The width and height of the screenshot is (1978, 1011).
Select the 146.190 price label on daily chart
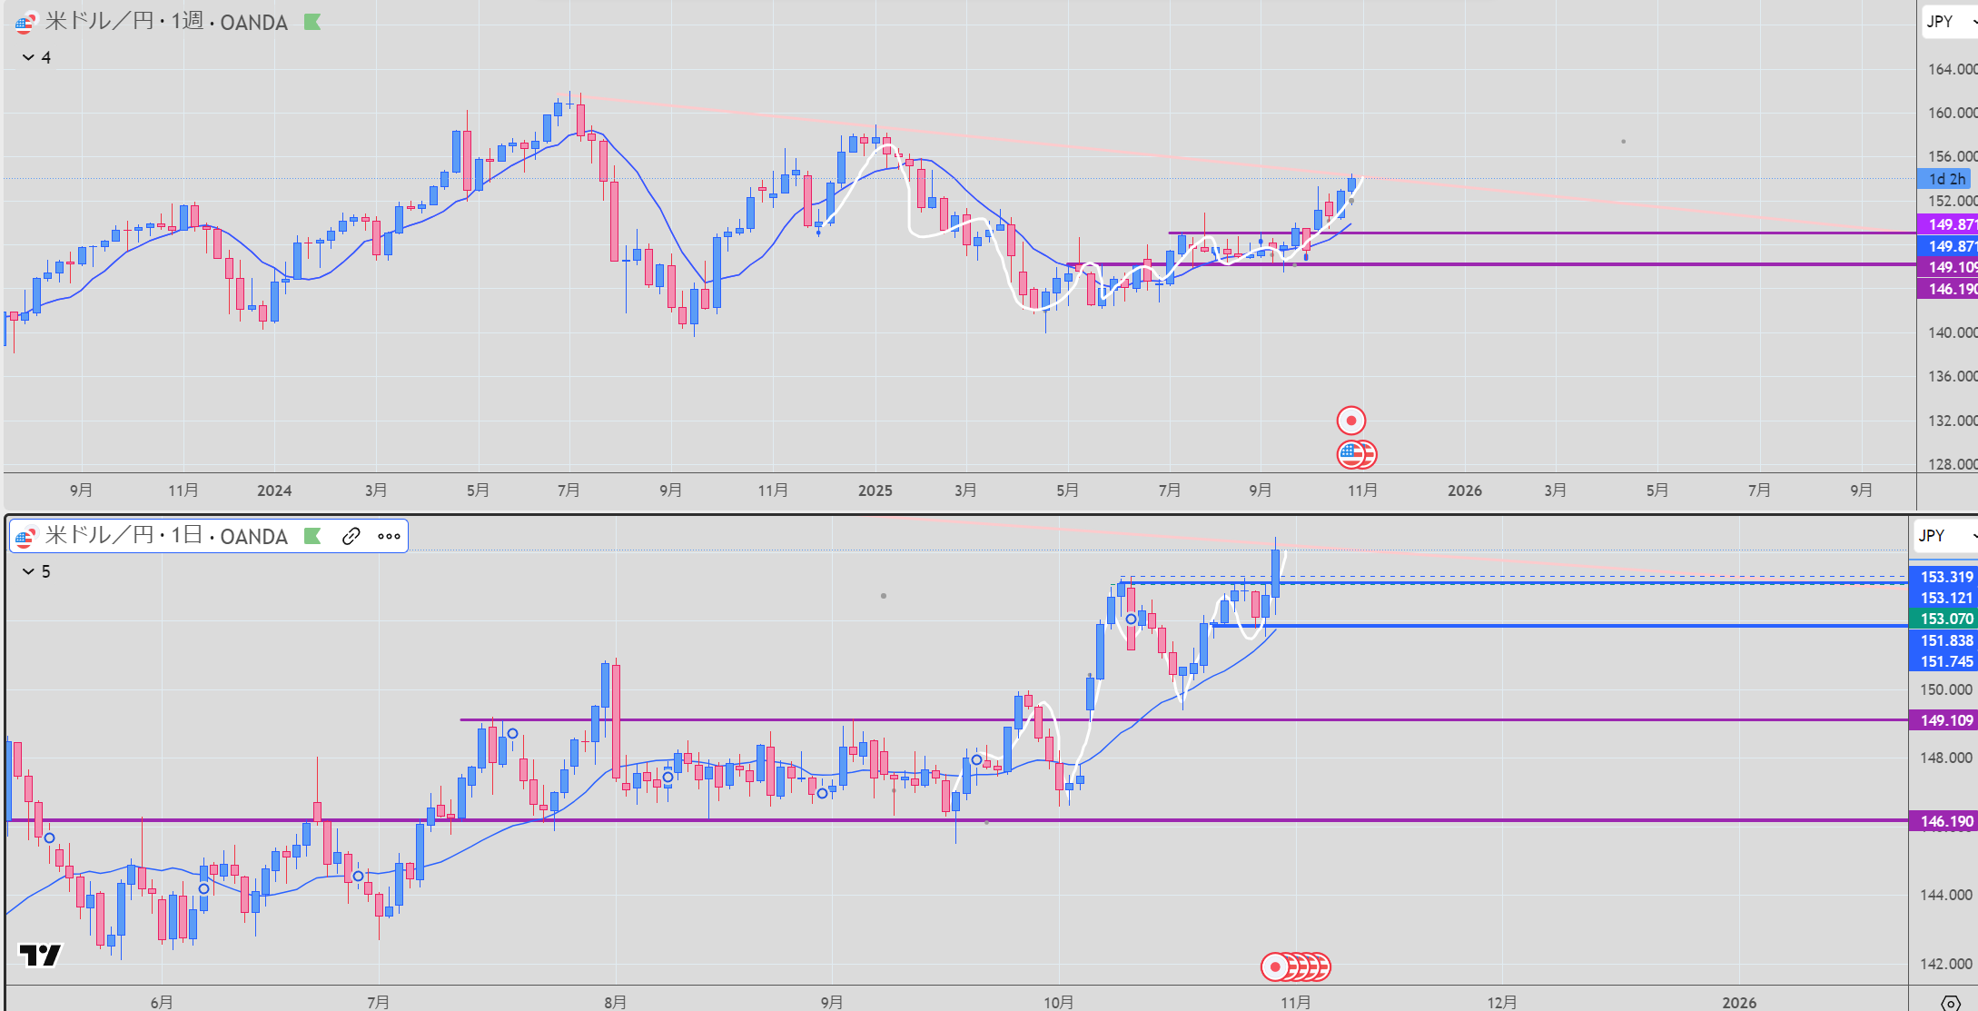[1945, 821]
